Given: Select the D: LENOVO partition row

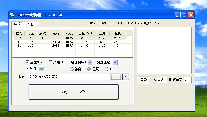Looking at the screenshot, I should pyautogui.click(x=70, y=42).
